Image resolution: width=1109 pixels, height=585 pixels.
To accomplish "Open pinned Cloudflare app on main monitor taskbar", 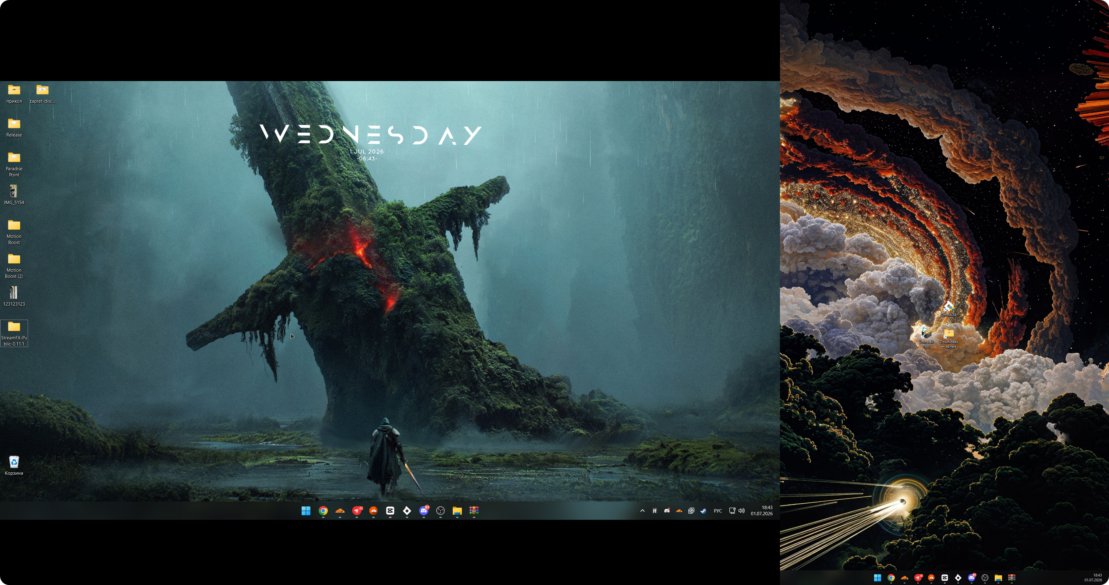I will point(340,511).
